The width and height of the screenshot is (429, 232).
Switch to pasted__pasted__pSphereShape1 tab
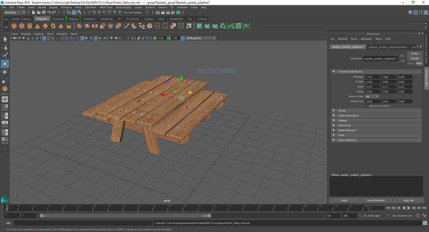[388, 47]
